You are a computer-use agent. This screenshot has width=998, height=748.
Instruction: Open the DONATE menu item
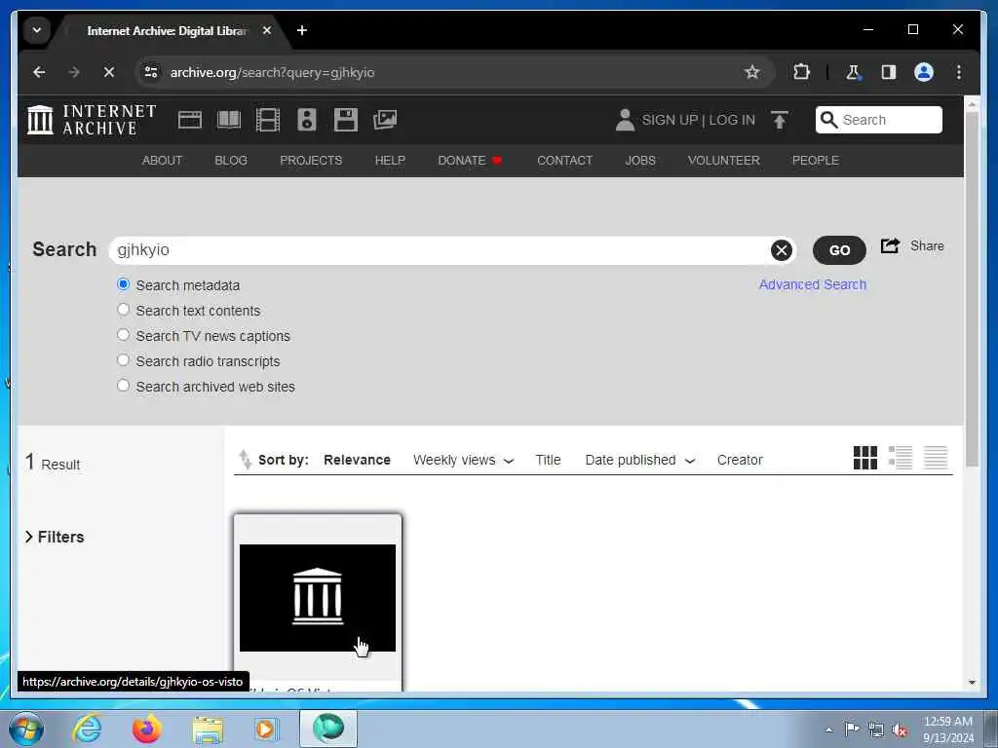tap(470, 161)
